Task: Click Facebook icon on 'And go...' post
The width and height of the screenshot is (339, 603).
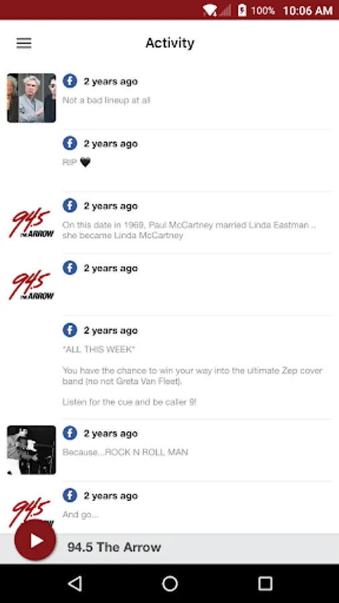Action: click(x=70, y=496)
